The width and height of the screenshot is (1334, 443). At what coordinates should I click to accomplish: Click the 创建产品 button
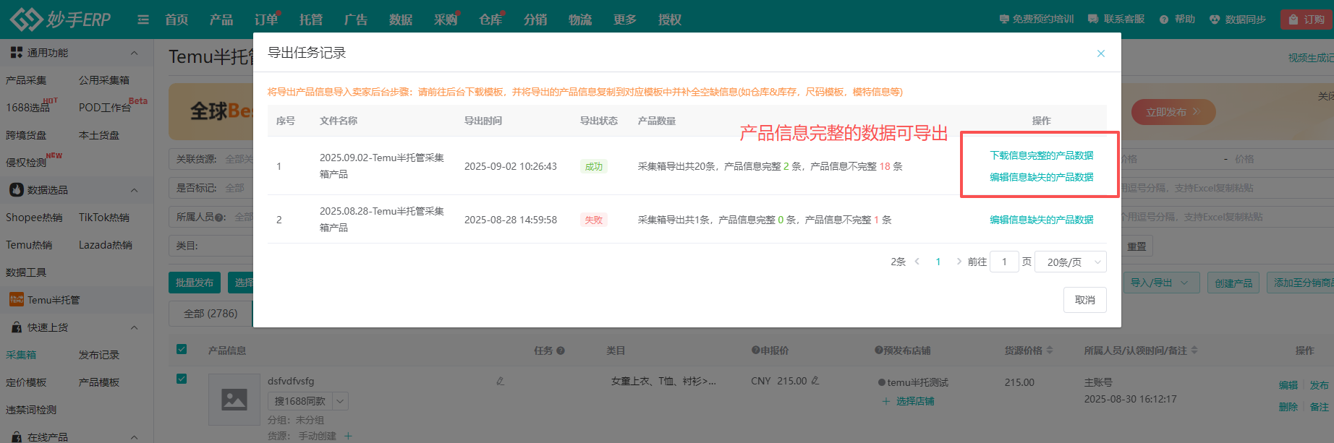point(1233,283)
